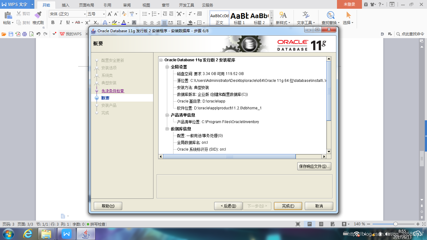Increase paragraph indent
This screenshot has width=427, height=240.
pos(171,14)
